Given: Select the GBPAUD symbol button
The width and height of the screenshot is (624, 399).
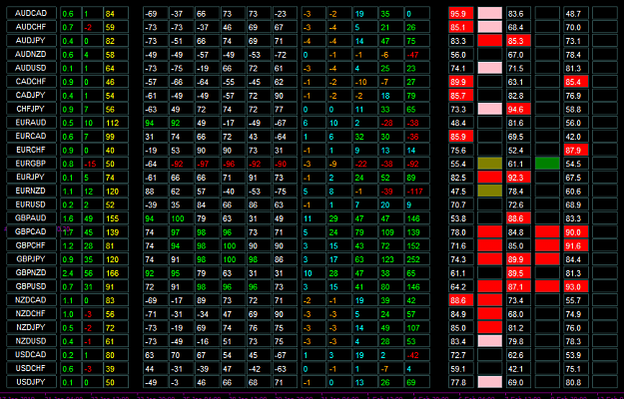Looking at the screenshot, I should [31, 217].
